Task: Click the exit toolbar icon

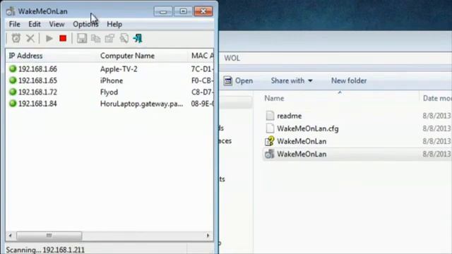Action: click(138, 38)
